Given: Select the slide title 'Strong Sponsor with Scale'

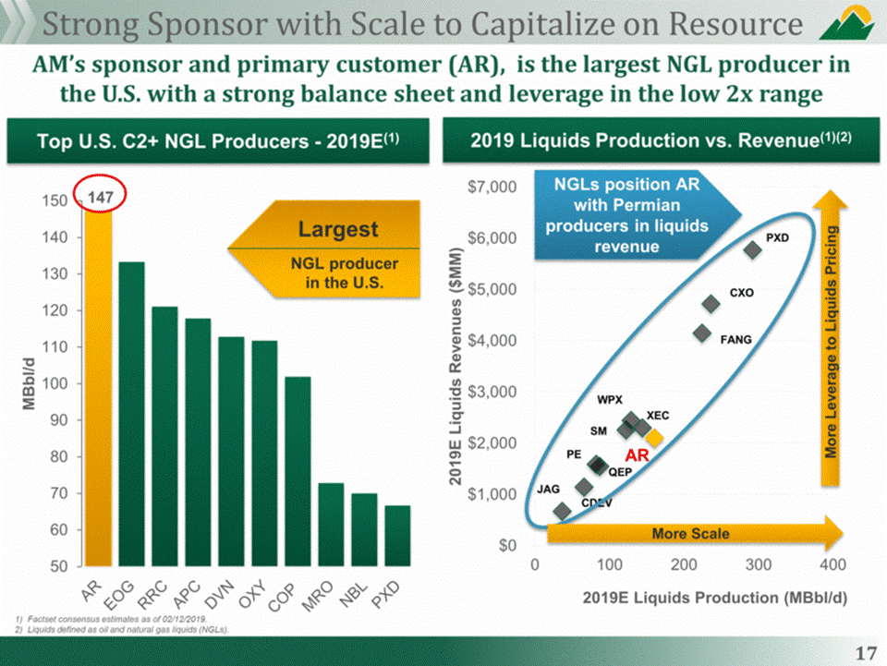Looking at the screenshot, I should 422,24.
